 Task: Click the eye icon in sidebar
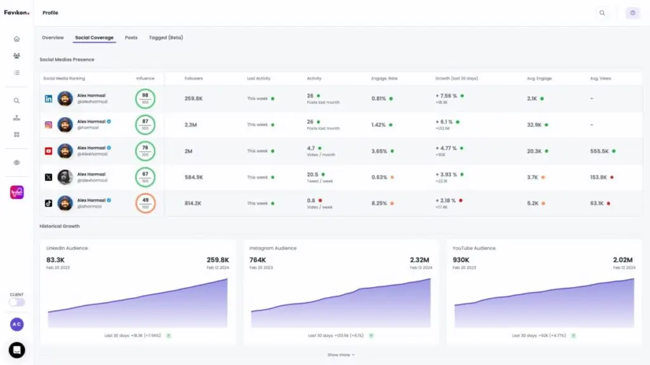coord(17,162)
